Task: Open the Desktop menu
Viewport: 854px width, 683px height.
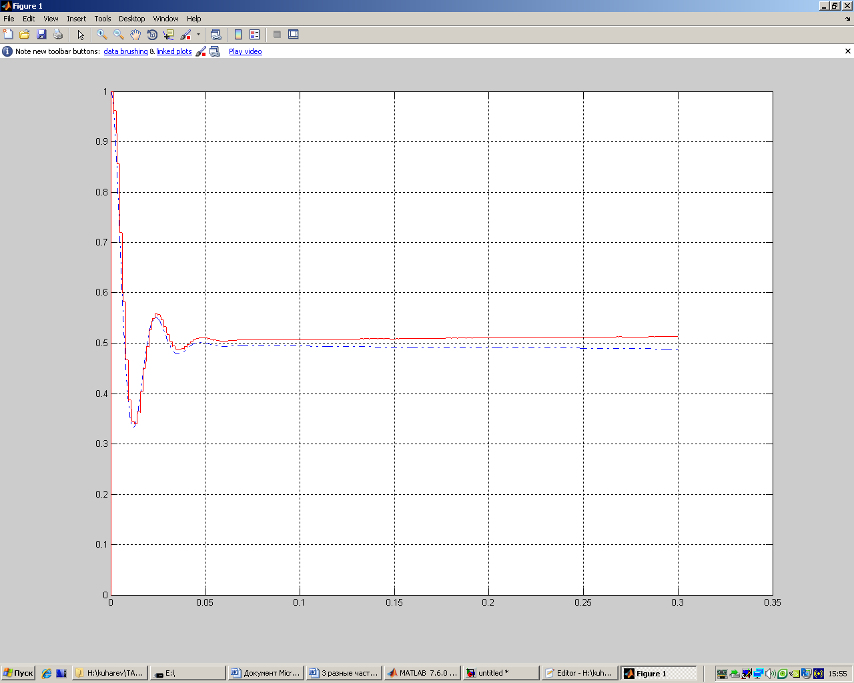Action: pyautogui.click(x=131, y=19)
